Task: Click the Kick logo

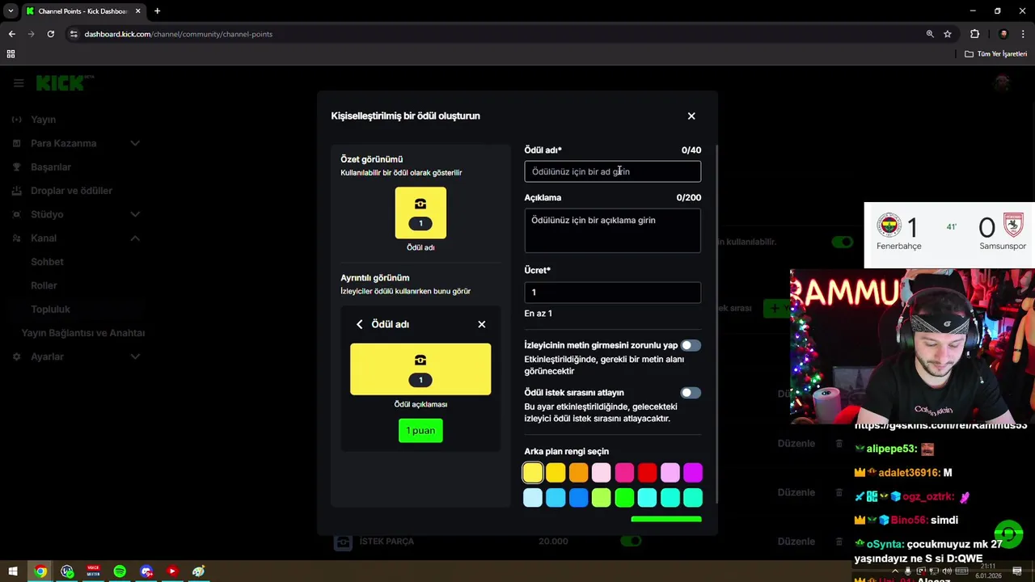Action: pos(65,82)
